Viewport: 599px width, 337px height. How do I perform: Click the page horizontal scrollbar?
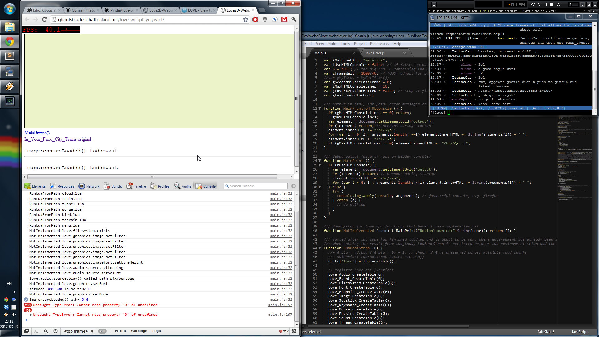(152, 177)
